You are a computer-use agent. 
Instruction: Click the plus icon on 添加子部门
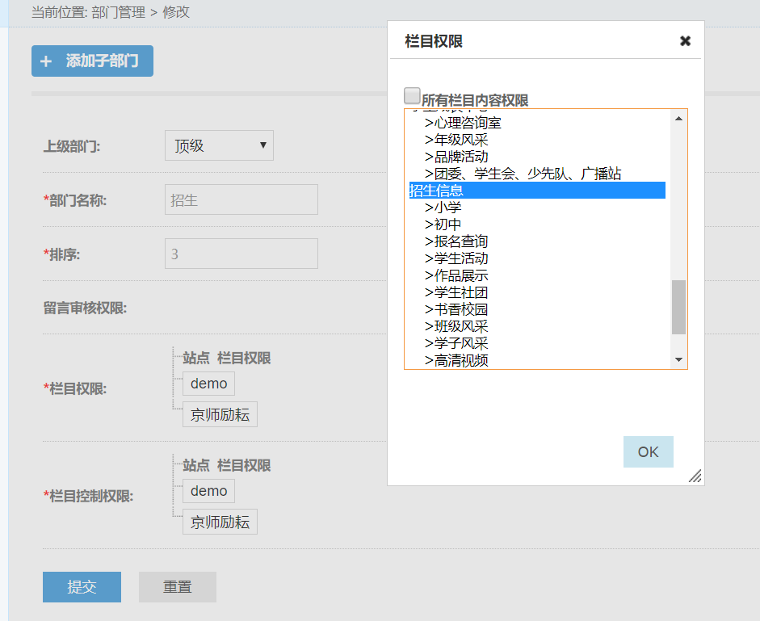point(46,61)
